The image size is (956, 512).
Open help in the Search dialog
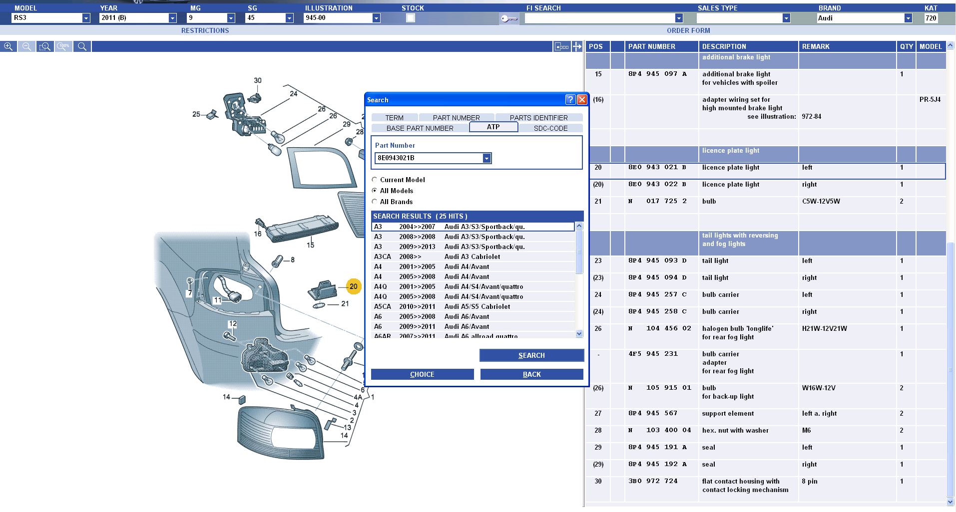pyautogui.click(x=570, y=100)
